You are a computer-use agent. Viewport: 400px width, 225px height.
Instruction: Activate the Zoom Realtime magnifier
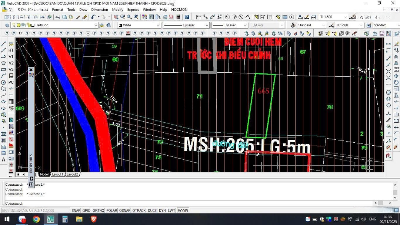click(122, 17)
